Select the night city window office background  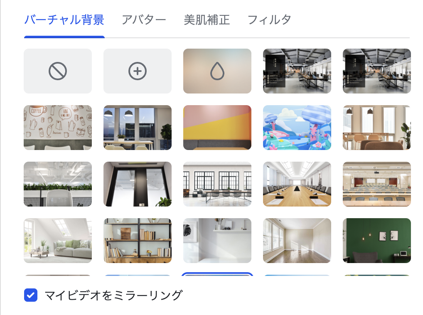coord(138,128)
